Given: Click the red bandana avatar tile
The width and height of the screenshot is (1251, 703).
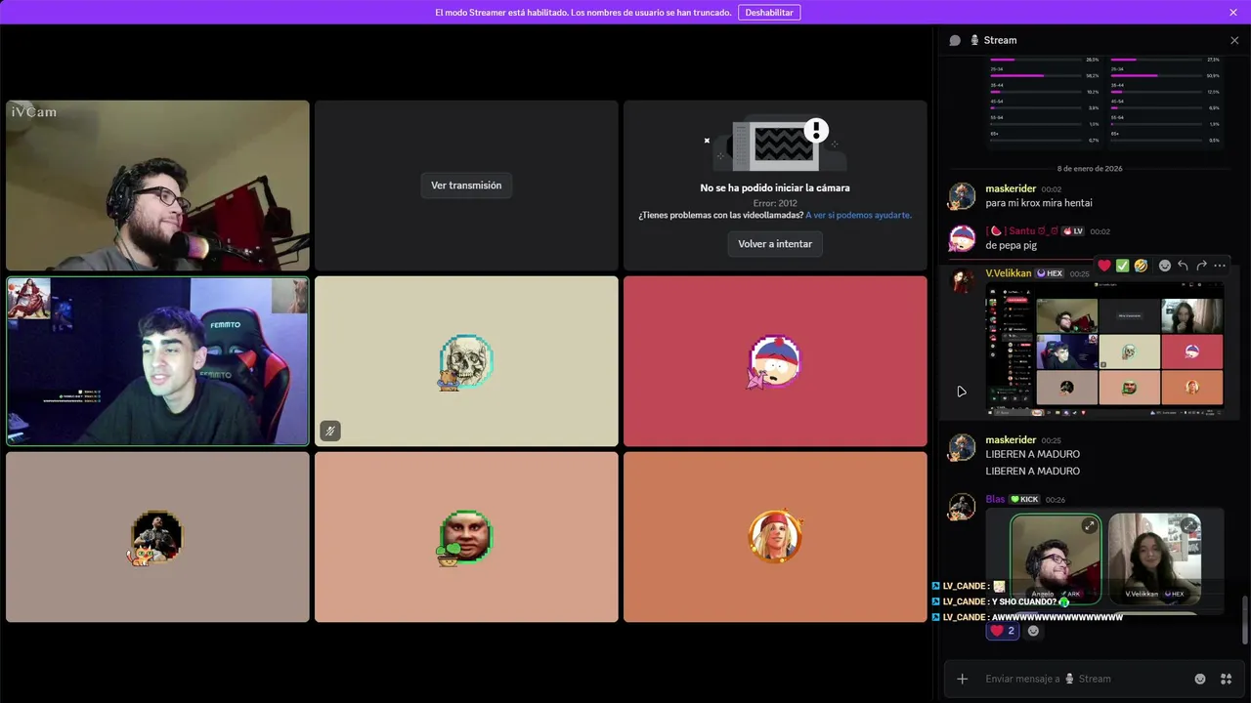Looking at the screenshot, I should pos(775,537).
